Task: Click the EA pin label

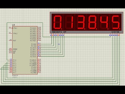Action: [x=14, y=53]
